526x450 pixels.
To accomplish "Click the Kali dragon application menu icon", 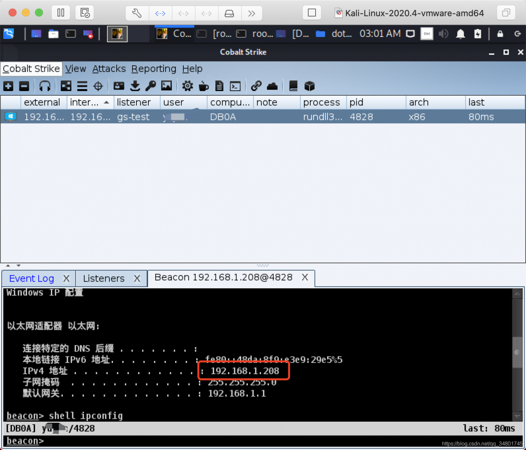I will point(9,34).
